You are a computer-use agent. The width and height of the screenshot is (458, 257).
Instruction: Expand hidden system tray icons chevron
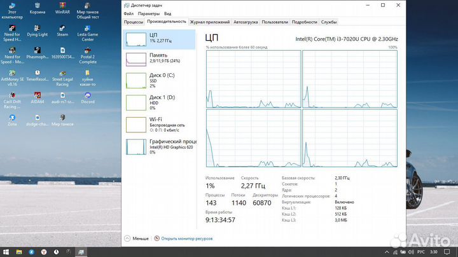click(387, 252)
